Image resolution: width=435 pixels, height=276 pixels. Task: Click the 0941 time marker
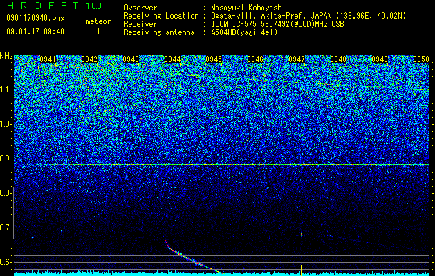tap(48, 59)
